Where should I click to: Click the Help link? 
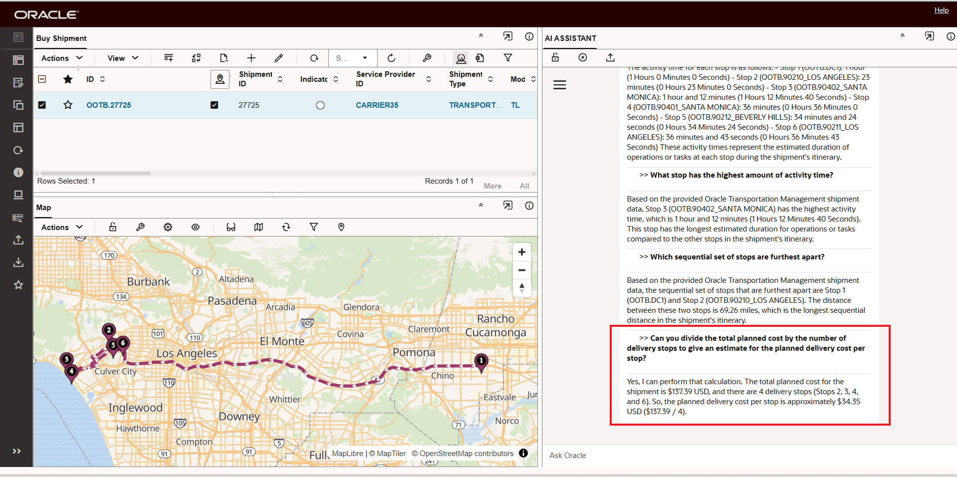(942, 10)
